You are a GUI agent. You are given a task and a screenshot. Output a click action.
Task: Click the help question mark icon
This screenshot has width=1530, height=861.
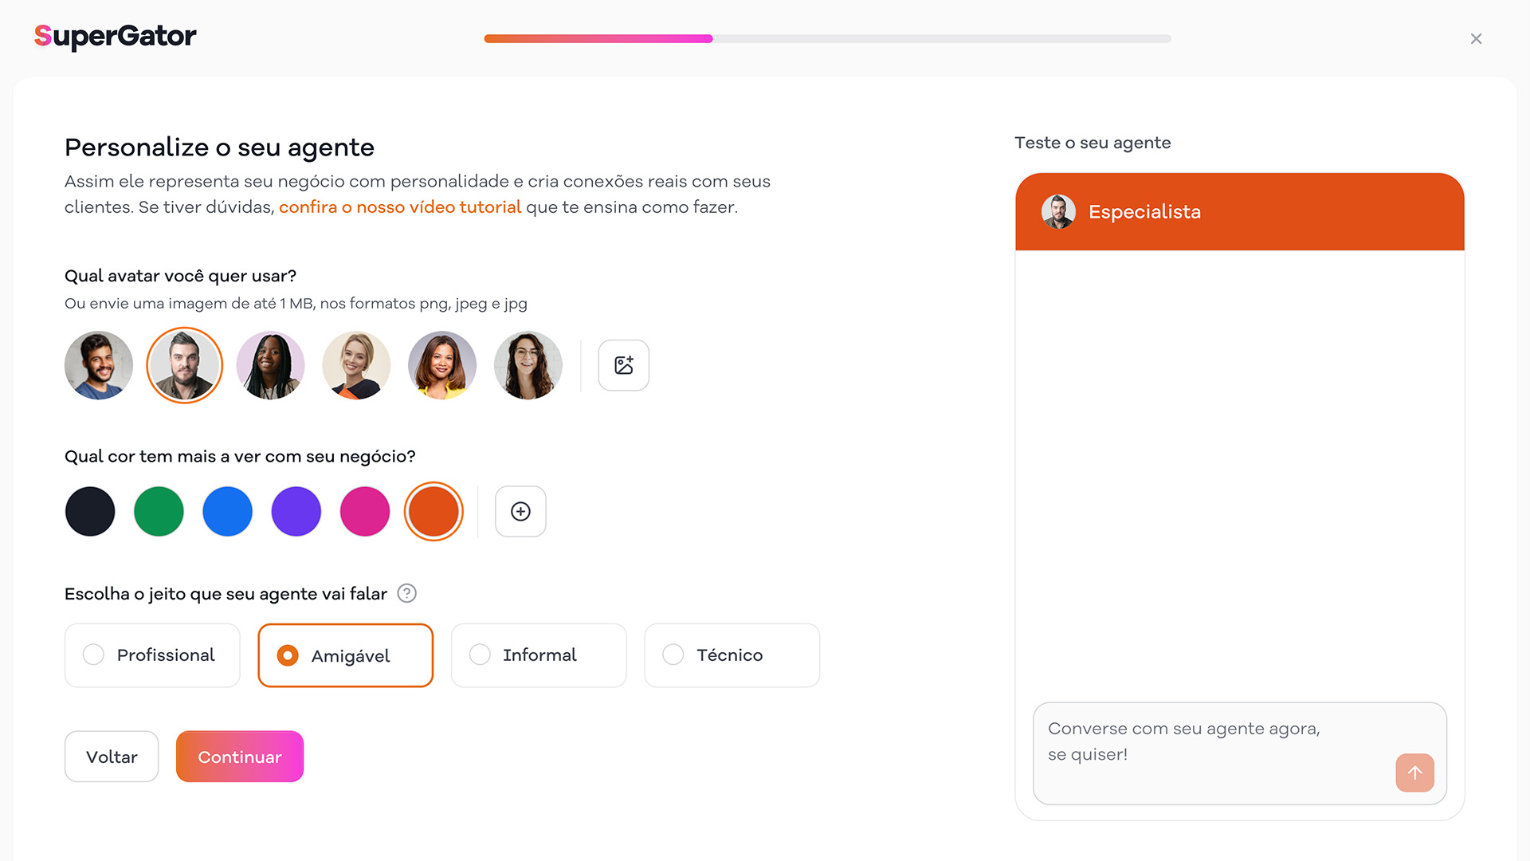406,593
